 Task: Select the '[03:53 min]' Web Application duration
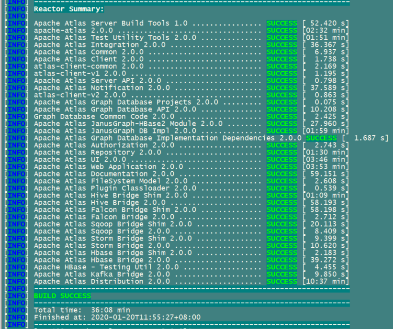point(326,167)
